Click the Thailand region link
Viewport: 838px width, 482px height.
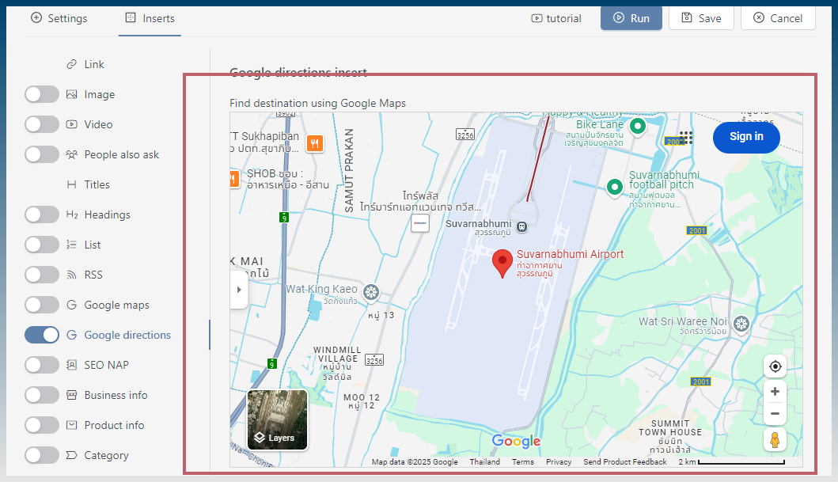click(x=485, y=461)
